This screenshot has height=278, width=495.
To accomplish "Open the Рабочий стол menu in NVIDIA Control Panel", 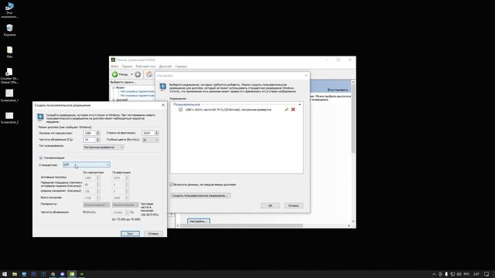I will point(145,66).
